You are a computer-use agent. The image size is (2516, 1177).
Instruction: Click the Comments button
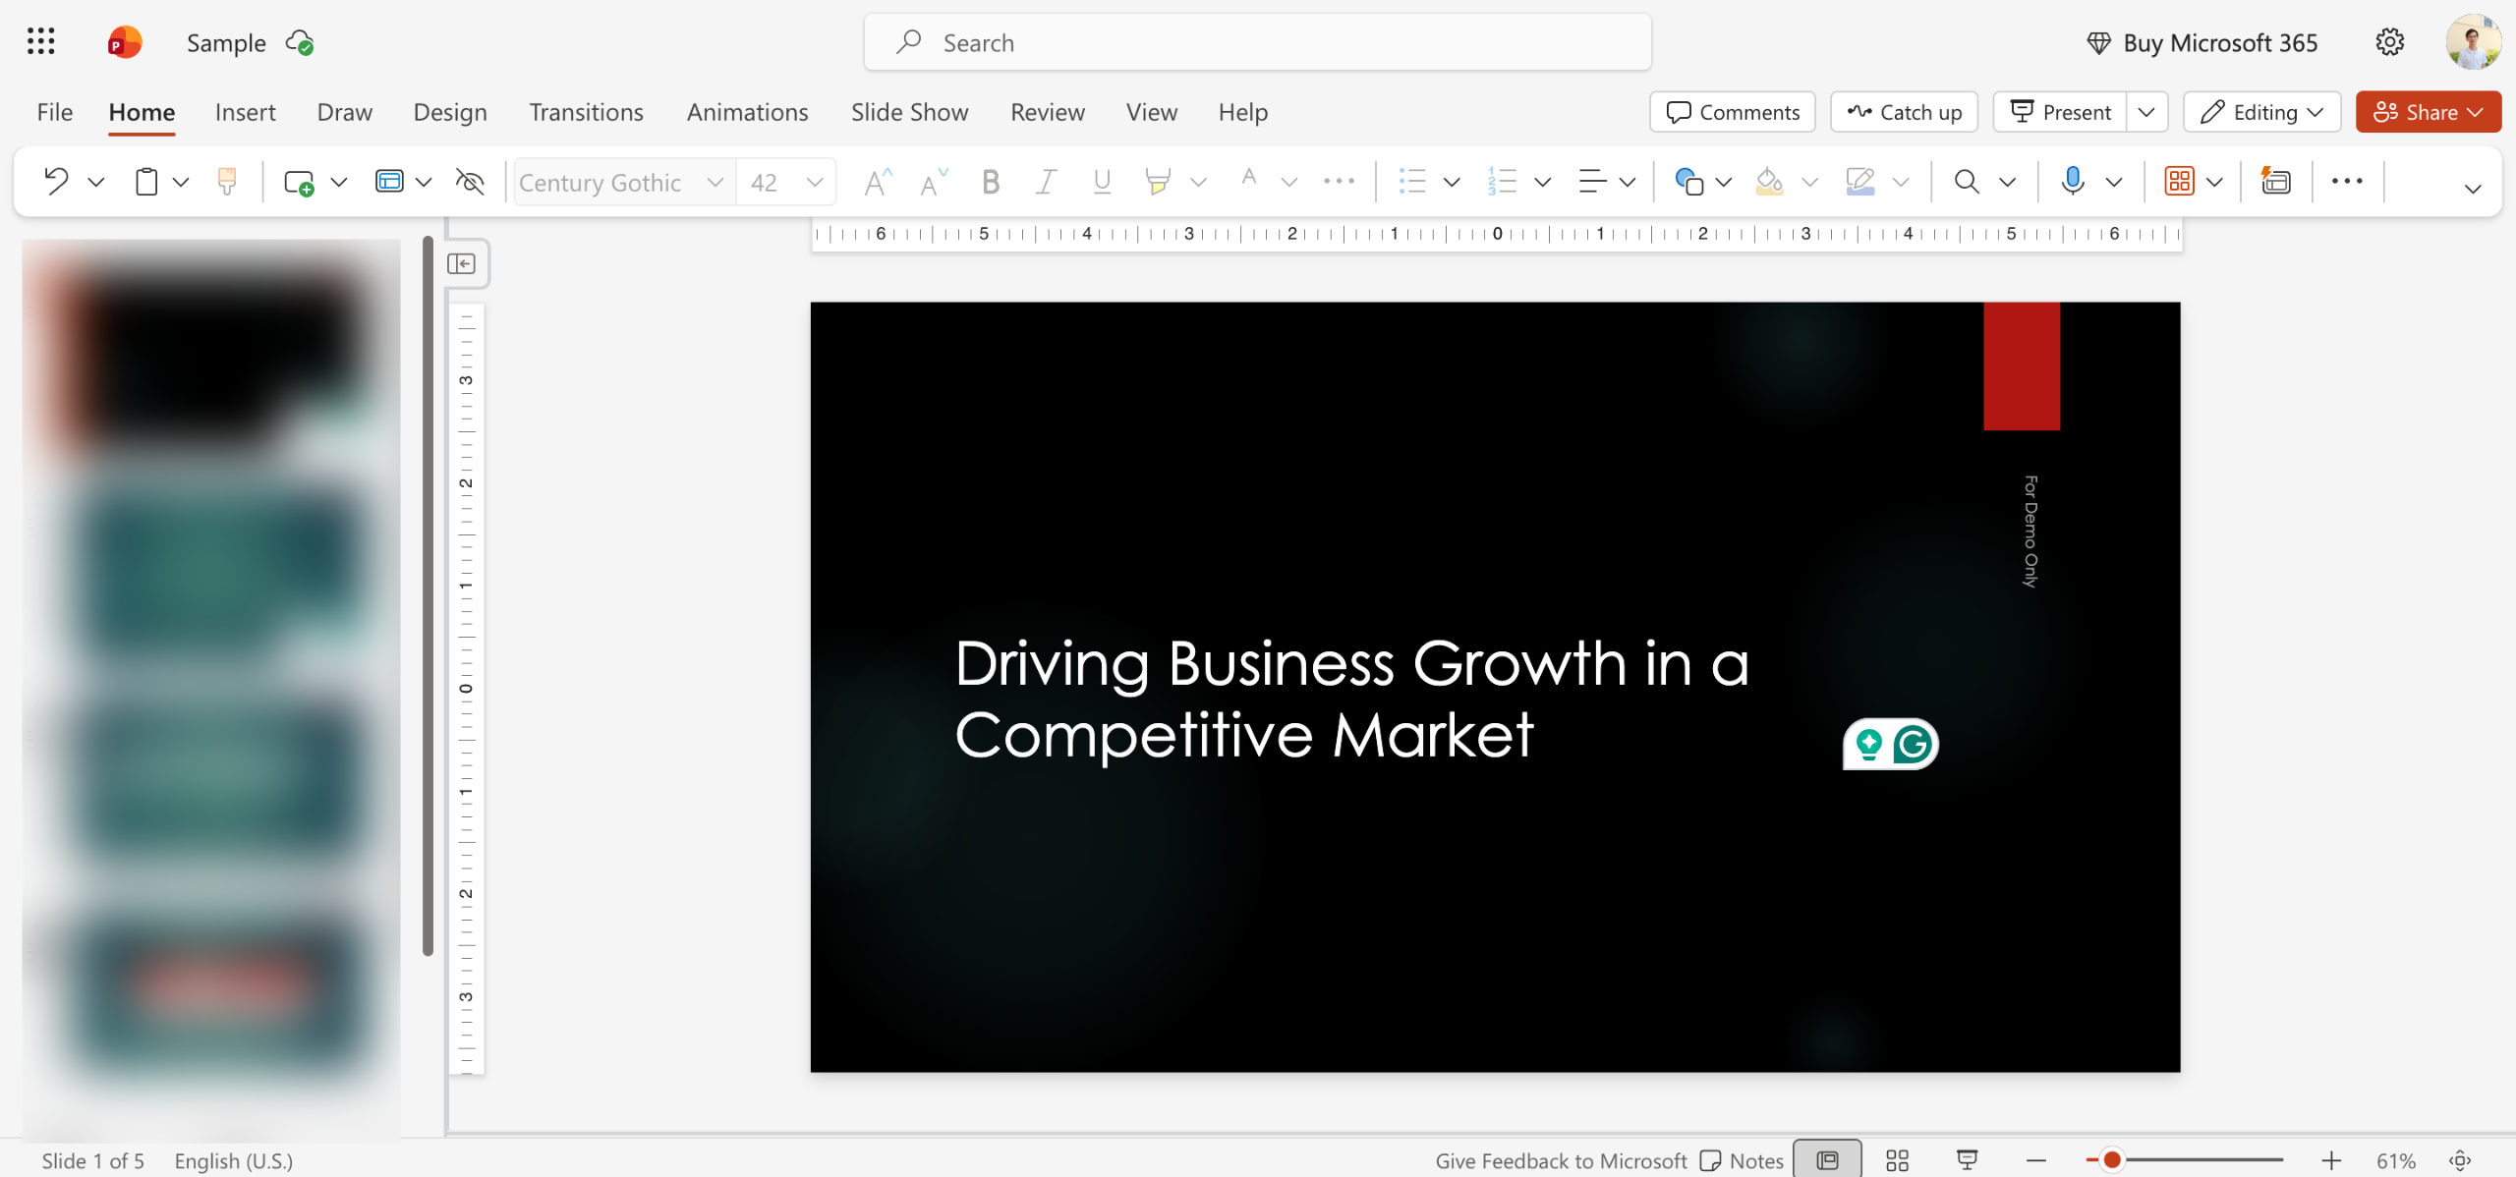[x=1733, y=112]
